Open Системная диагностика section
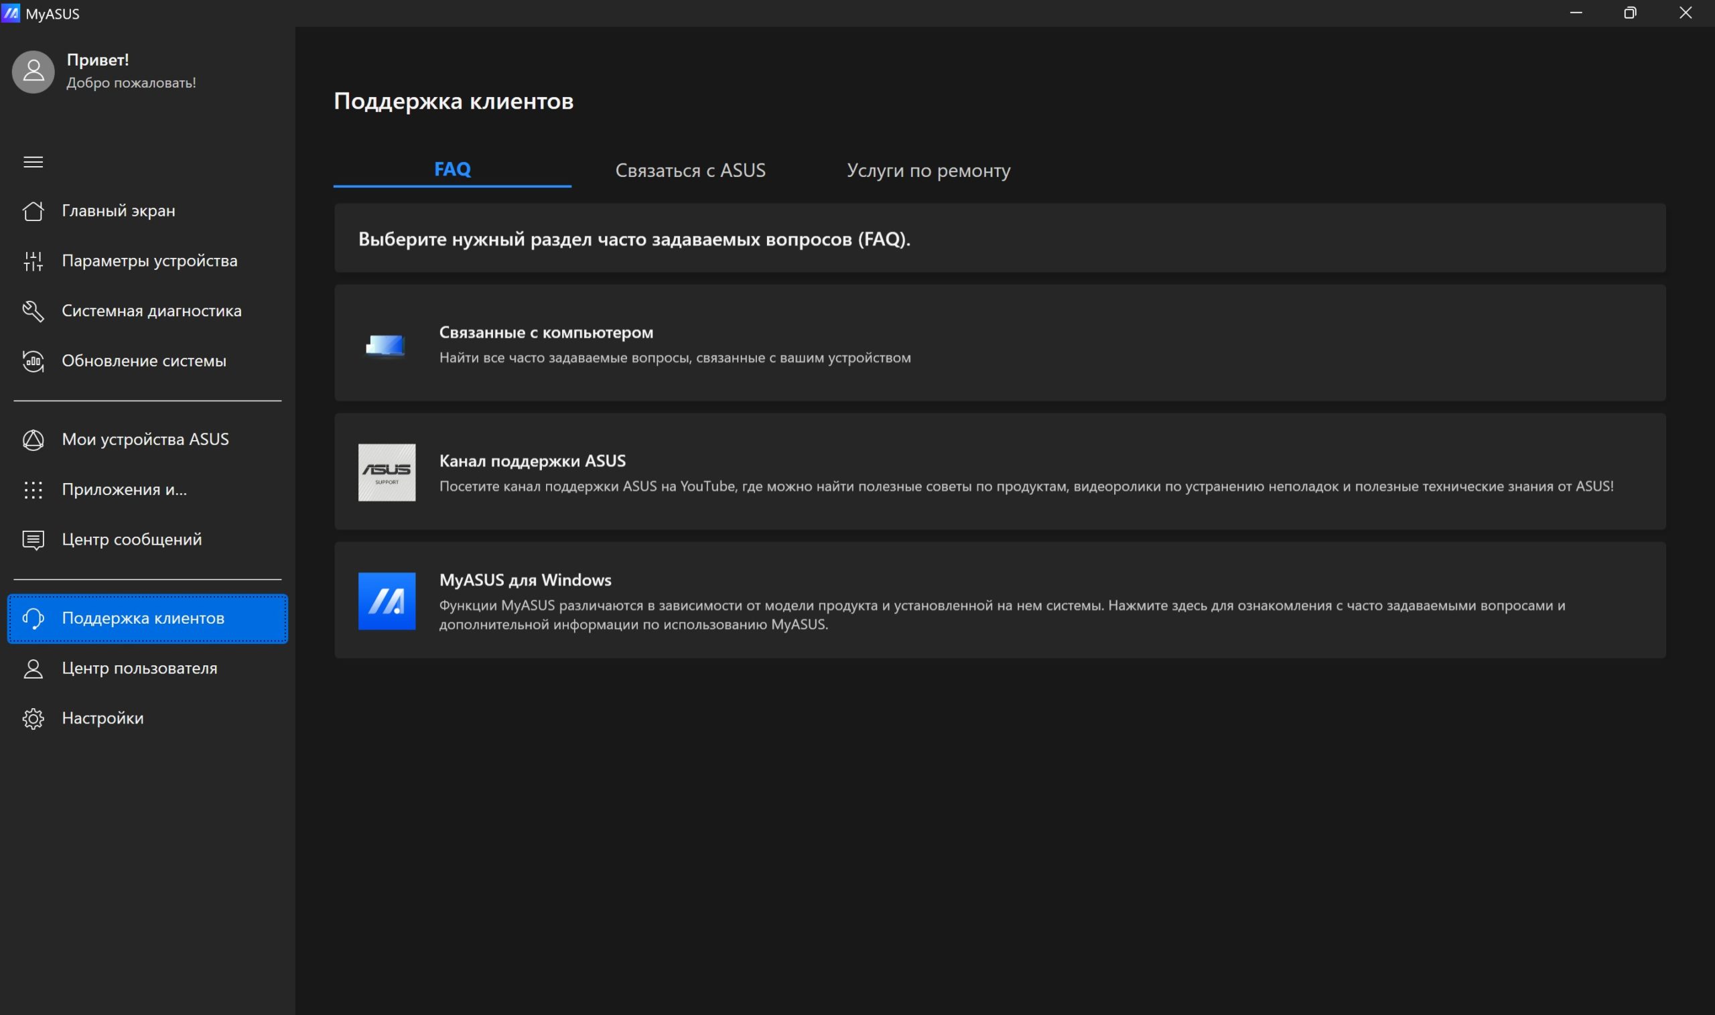This screenshot has height=1015, width=1715. coord(147,310)
